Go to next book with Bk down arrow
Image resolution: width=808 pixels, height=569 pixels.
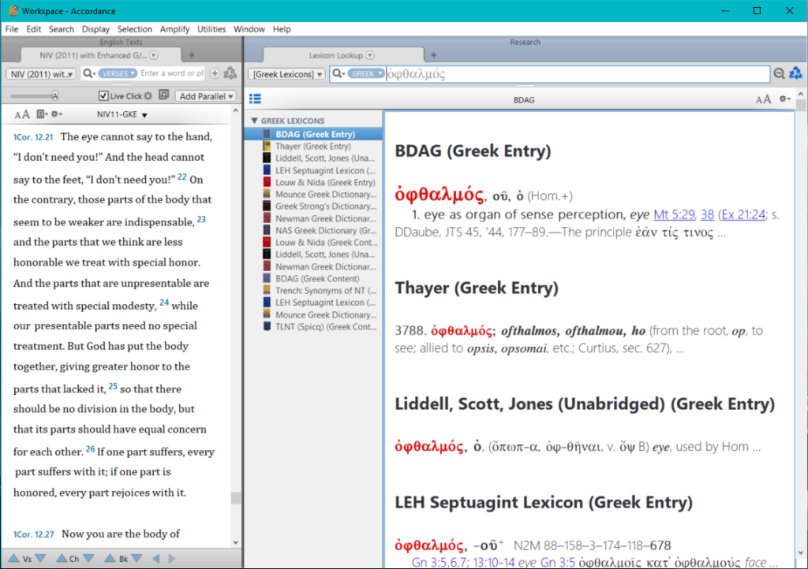pos(137,558)
